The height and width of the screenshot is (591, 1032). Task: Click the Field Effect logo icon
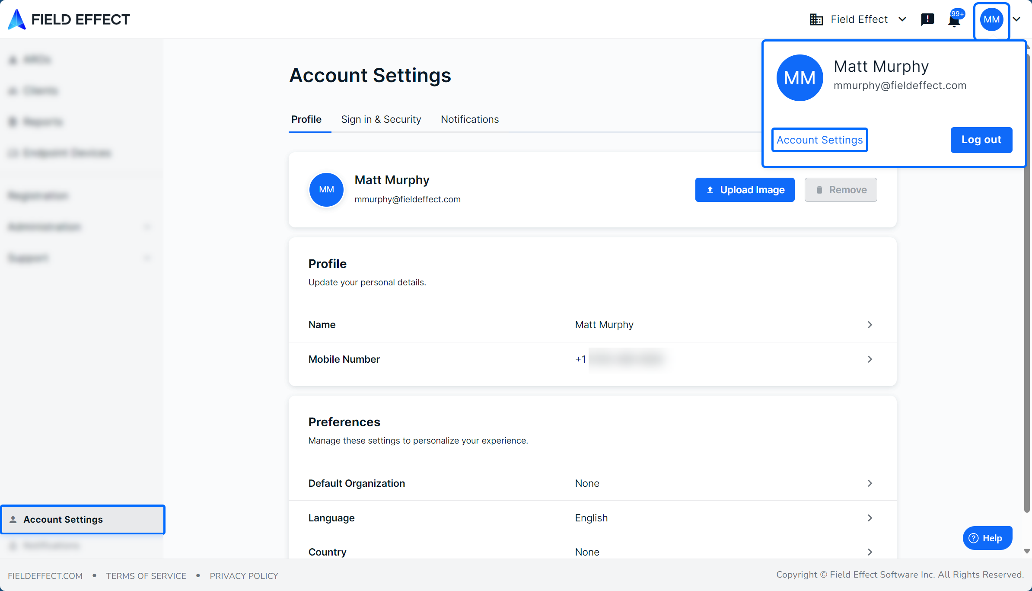(17, 19)
